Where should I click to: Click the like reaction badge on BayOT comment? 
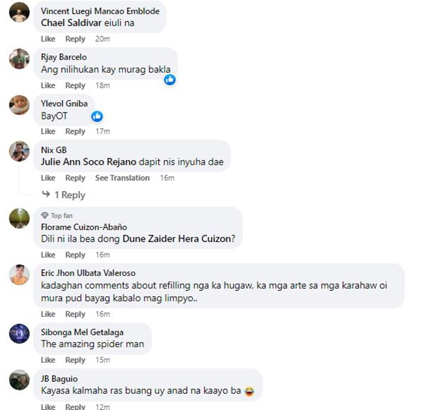coord(97,117)
